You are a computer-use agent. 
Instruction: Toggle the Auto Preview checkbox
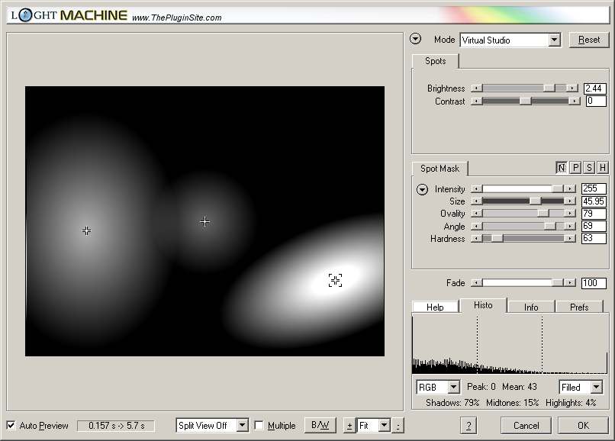(11, 426)
